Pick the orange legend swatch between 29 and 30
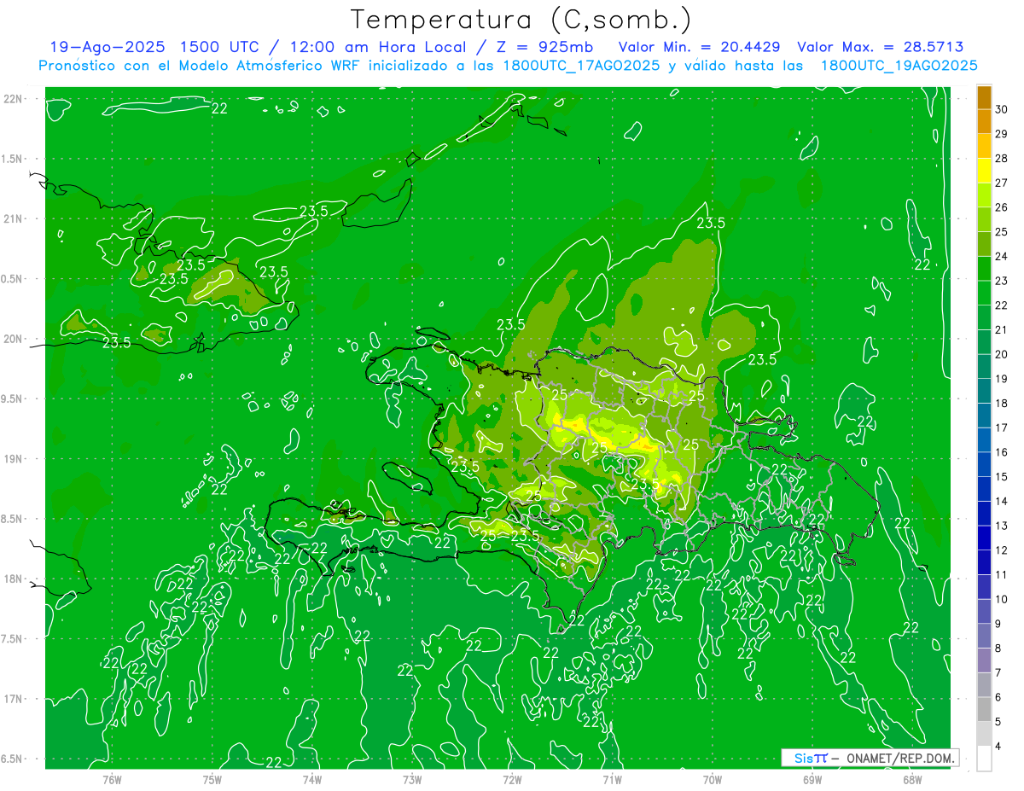1024x791 pixels. pos(984,121)
